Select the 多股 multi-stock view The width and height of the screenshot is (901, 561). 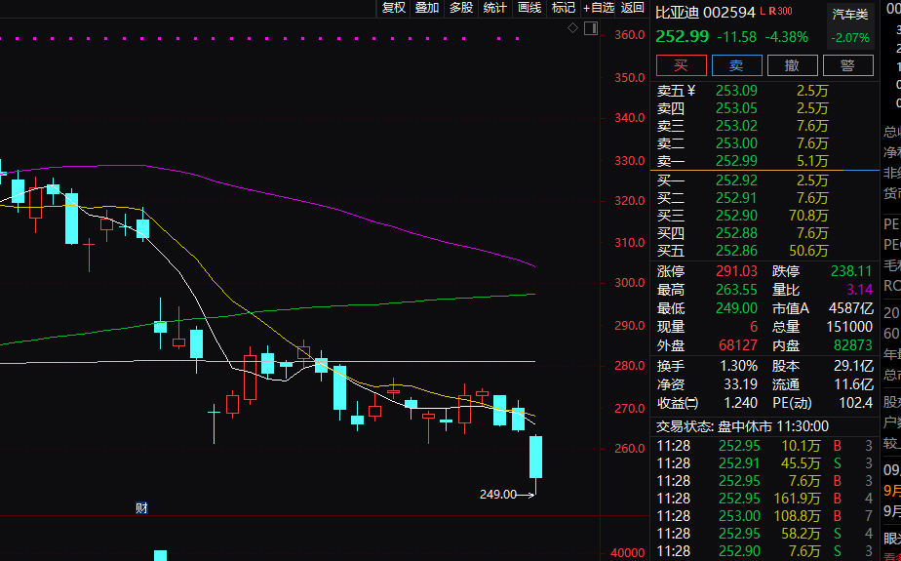point(461,8)
